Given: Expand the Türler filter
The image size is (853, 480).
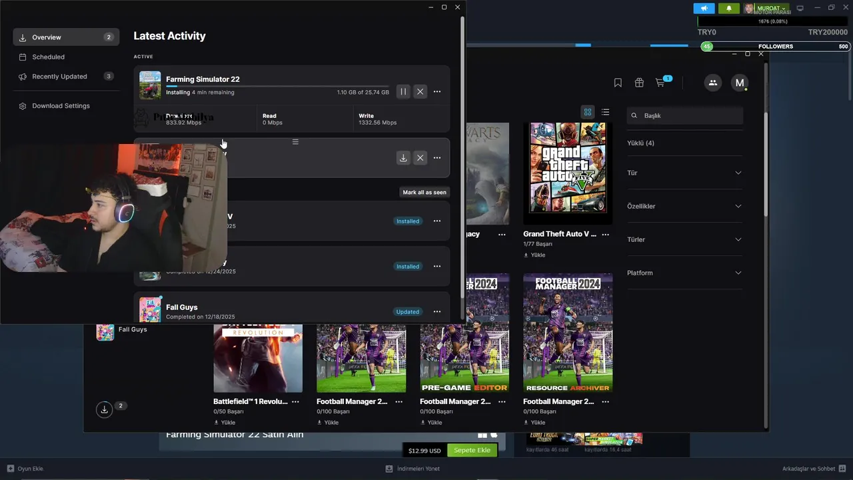Looking at the screenshot, I should click(684, 239).
